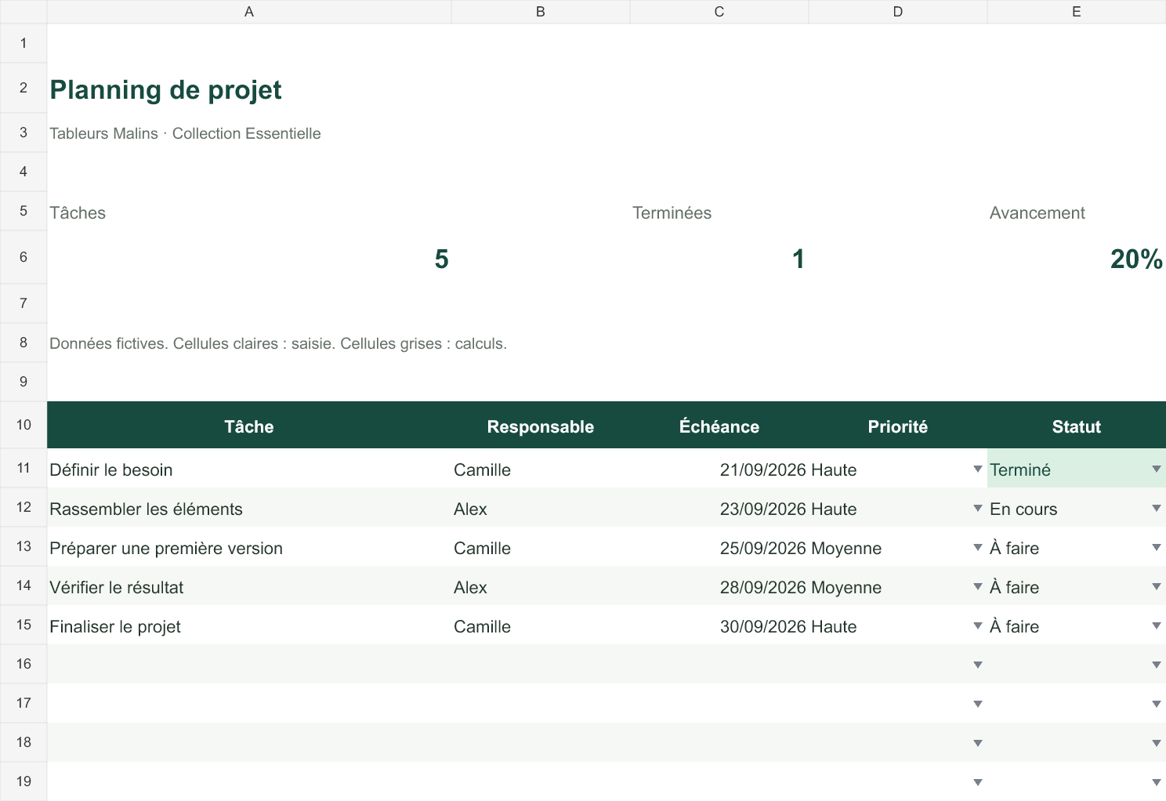
Task: Open empty Statut dropdown in row 17
Action: [x=1156, y=704]
